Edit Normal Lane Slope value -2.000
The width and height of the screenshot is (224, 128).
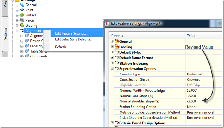pyautogui.click(x=191, y=96)
